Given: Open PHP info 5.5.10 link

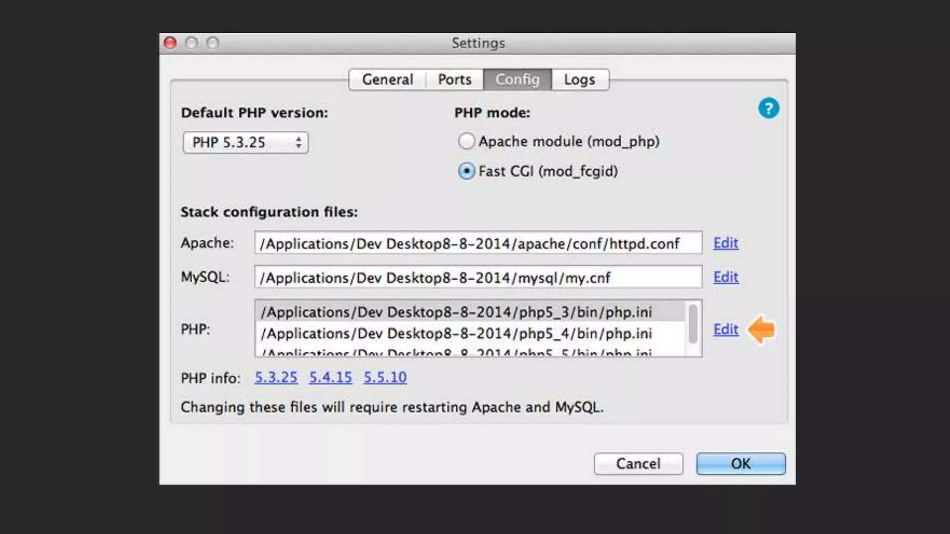Looking at the screenshot, I should (x=385, y=377).
